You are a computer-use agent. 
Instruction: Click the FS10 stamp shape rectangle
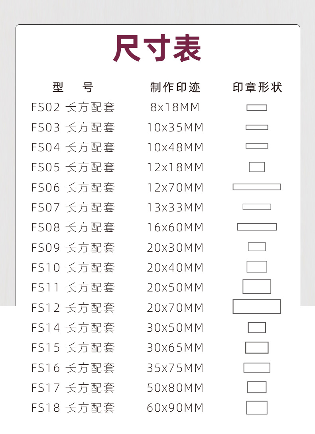(x=257, y=267)
